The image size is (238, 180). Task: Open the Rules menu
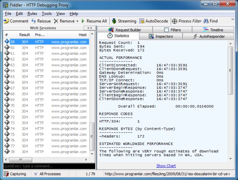click(x=32, y=14)
